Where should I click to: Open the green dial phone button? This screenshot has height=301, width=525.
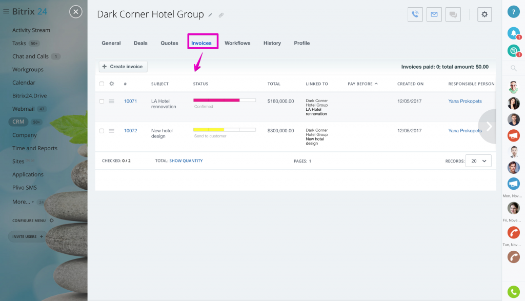pyautogui.click(x=513, y=292)
